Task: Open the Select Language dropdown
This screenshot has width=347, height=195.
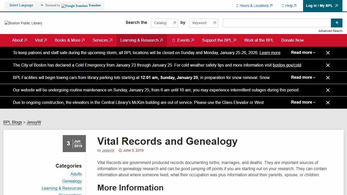Action: pos(25,5)
